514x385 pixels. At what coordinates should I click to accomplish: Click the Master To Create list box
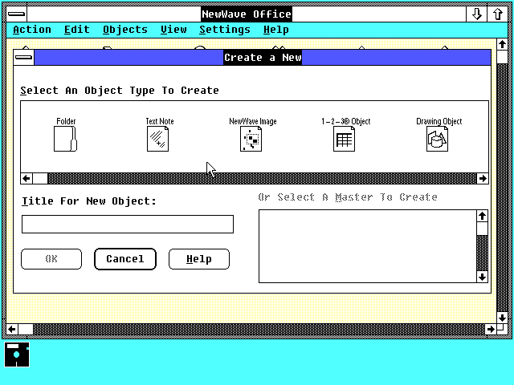tap(368, 246)
